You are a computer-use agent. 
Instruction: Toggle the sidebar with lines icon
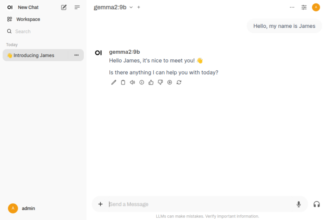click(77, 7)
